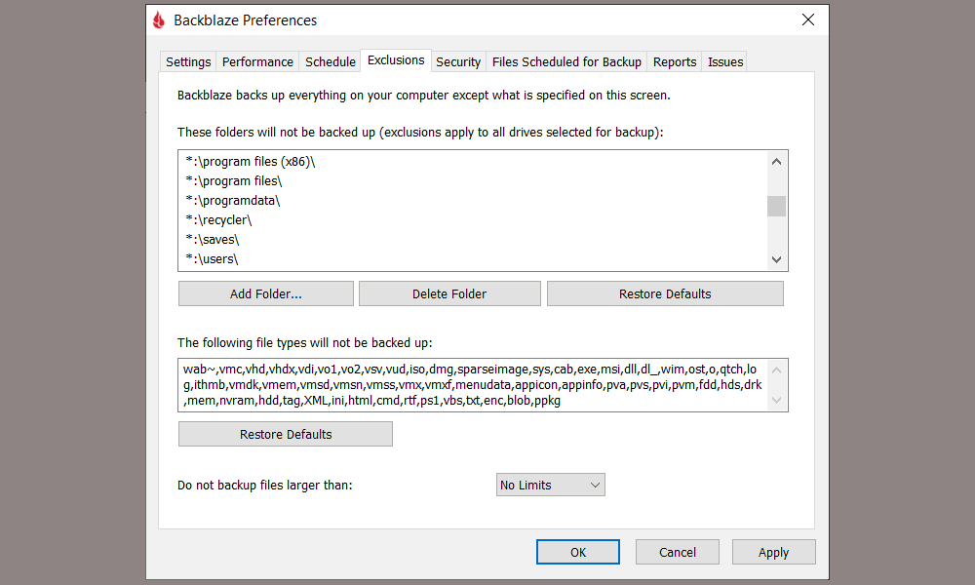Close the Backblaze Preferences window
Image resolution: width=975 pixels, height=585 pixels.
(807, 19)
